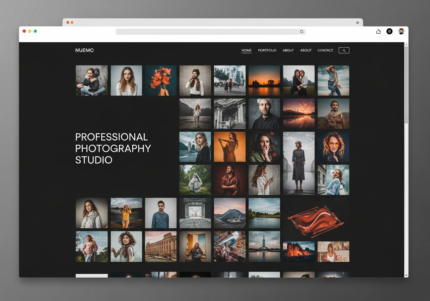Click the PROFESSIONAL PHOTOGRAPHY STUDIO heading
430x301 pixels.
(x=113, y=148)
